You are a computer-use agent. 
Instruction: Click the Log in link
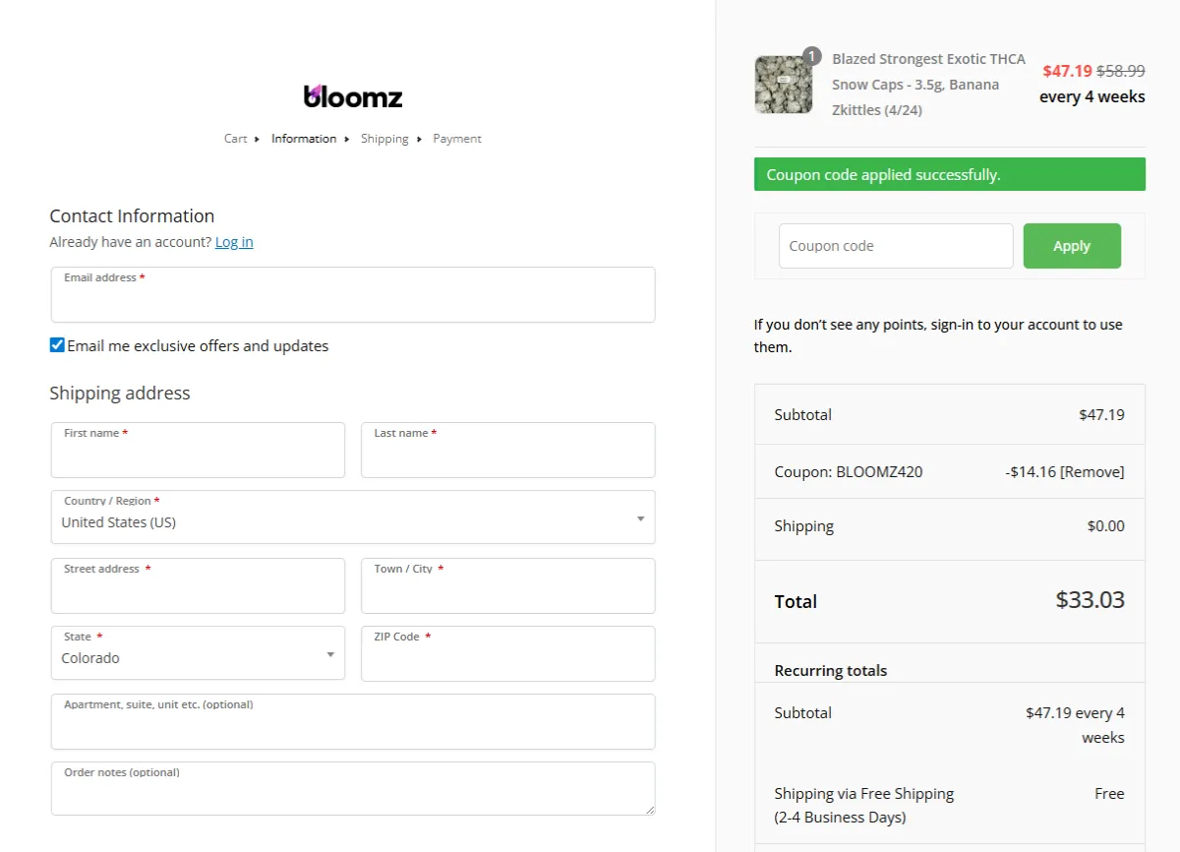(x=234, y=241)
